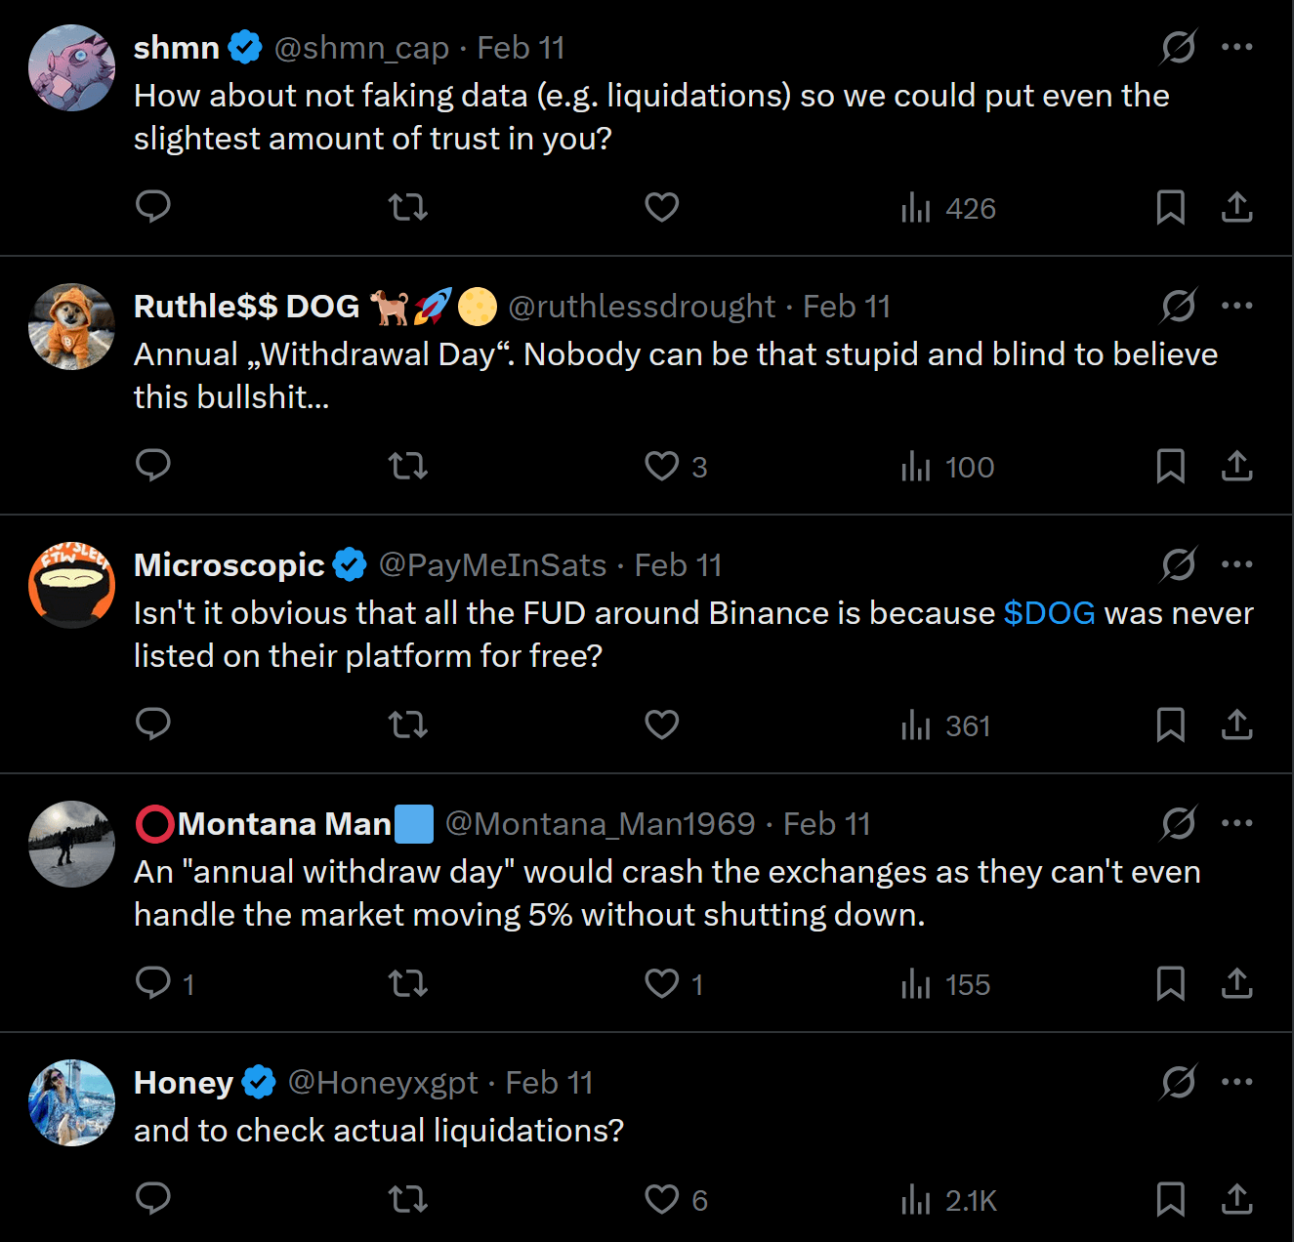Repost shmn's tweet
This screenshot has width=1294, height=1242.
point(408,207)
